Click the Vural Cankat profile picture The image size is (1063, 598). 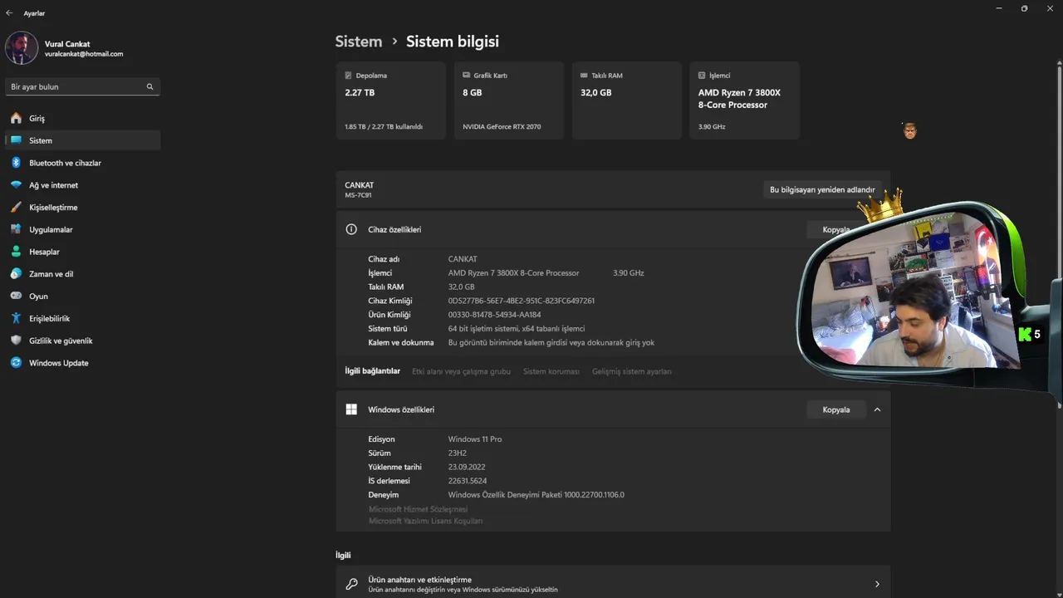click(x=22, y=48)
